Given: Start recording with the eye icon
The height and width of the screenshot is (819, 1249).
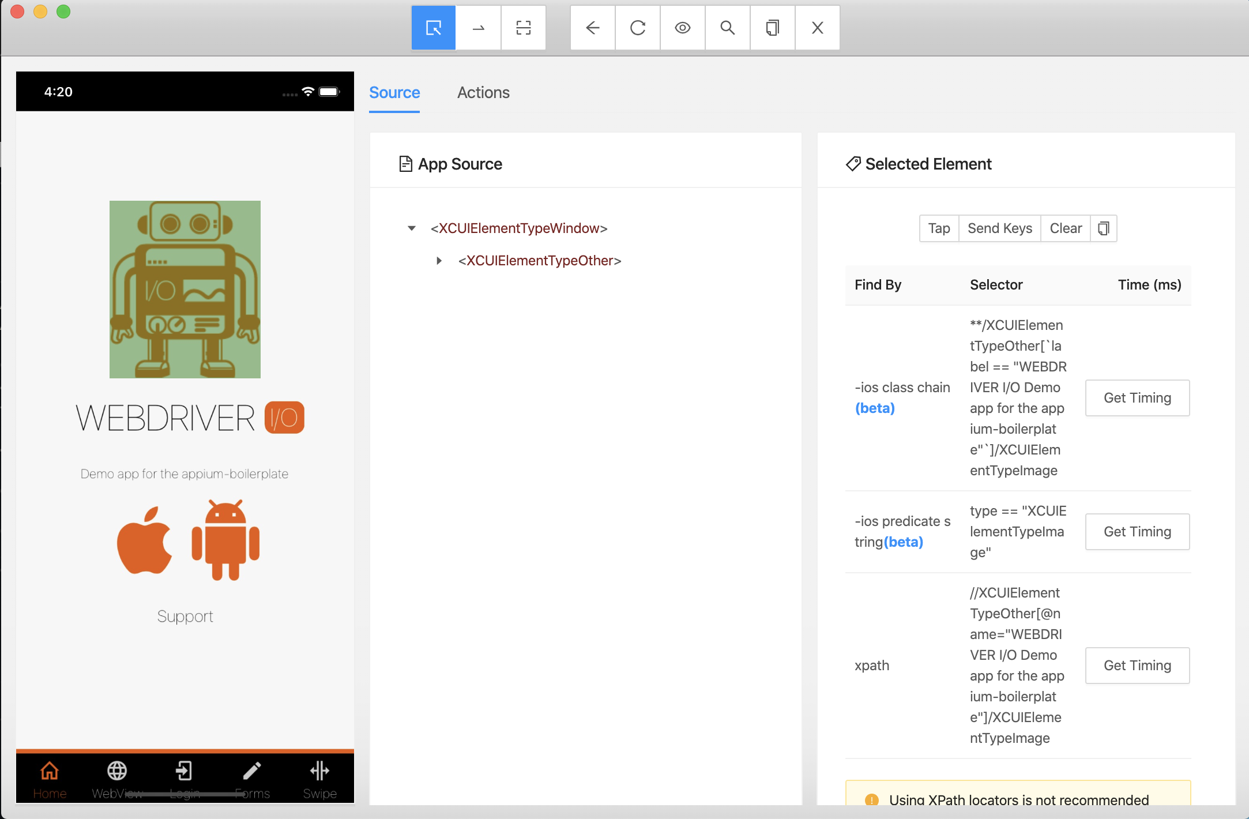Looking at the screenshot, I should 682,28.
